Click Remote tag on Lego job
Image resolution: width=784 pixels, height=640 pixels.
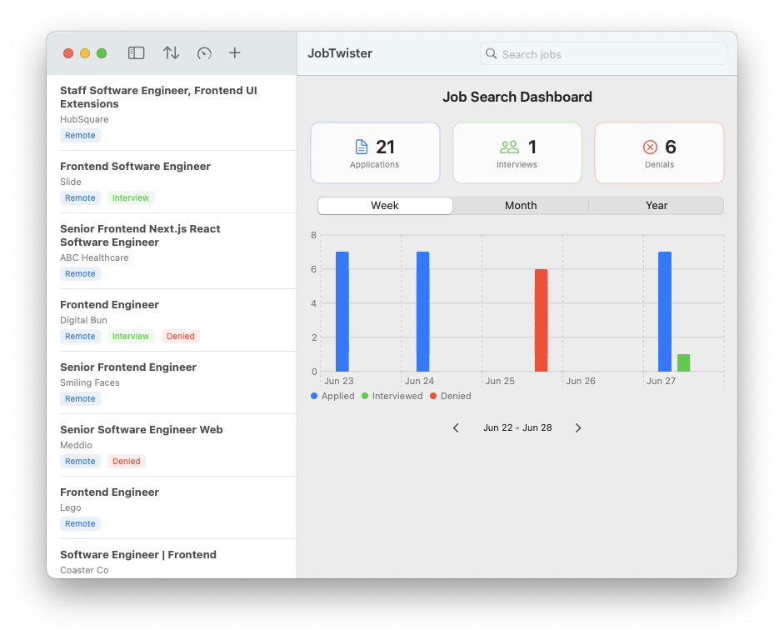point(80,524)
